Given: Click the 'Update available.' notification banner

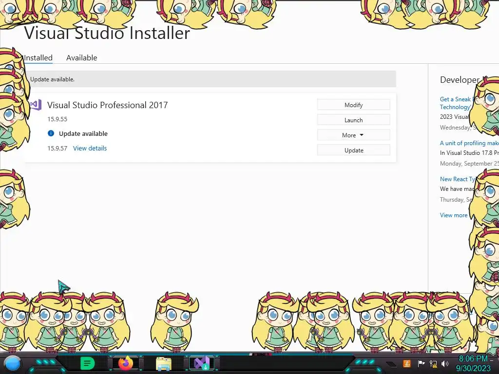Looking at the screenshot, I should click(210, 79).
